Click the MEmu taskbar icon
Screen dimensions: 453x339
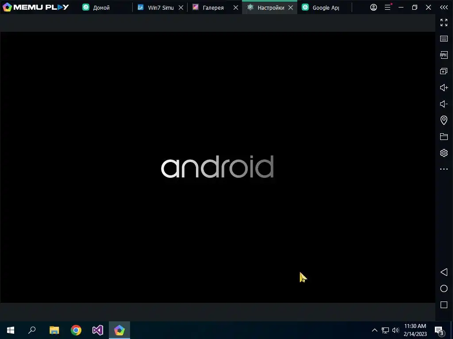pos(119,330)
